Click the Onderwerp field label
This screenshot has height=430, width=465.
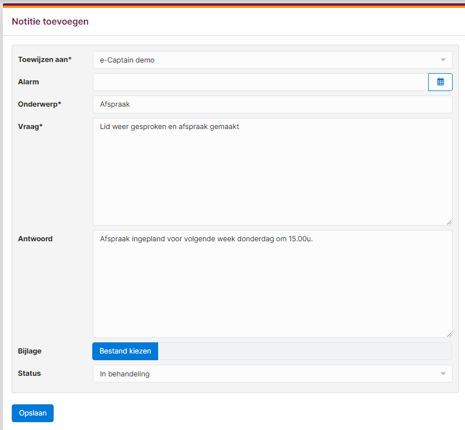pos(40,104)
